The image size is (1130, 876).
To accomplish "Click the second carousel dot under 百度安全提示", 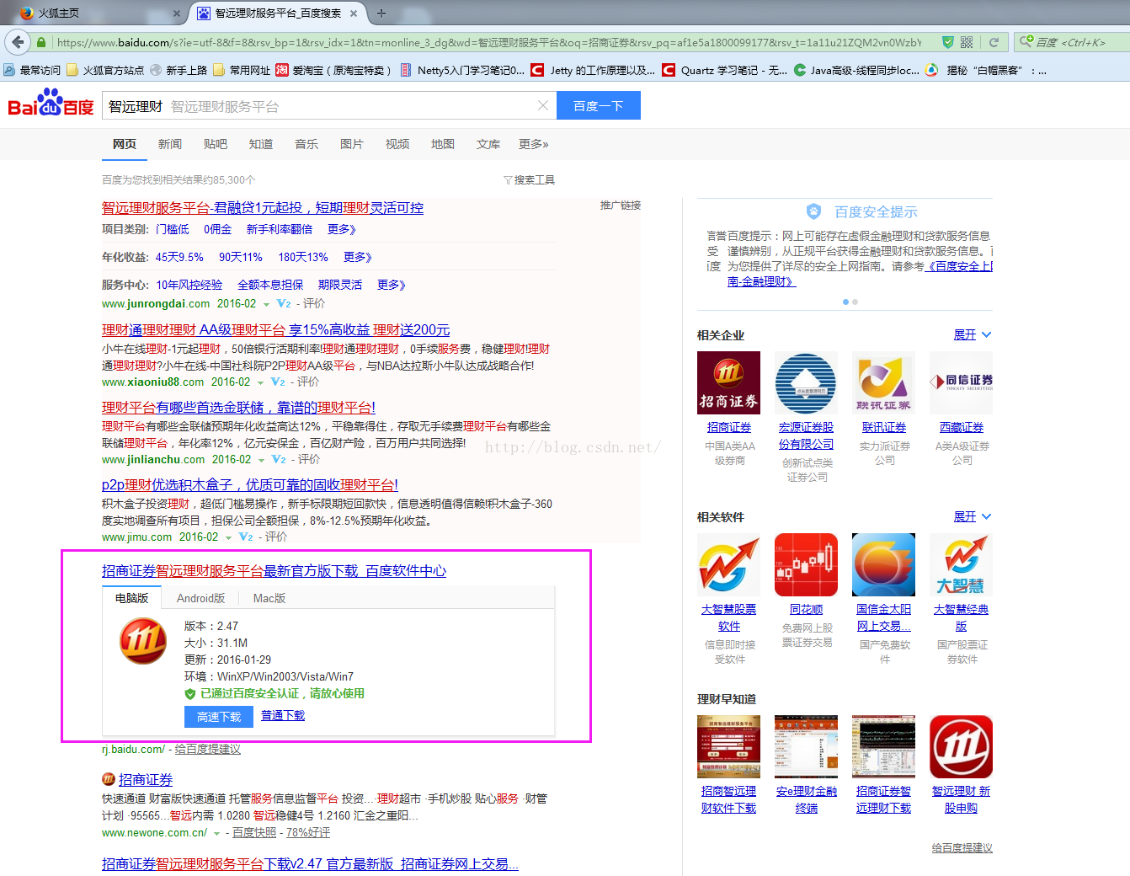I will [855, 302].
